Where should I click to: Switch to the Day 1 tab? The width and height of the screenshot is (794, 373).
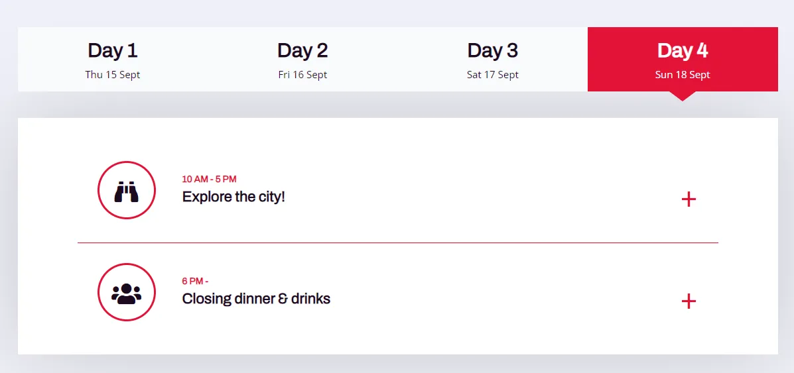click(112, 59)
